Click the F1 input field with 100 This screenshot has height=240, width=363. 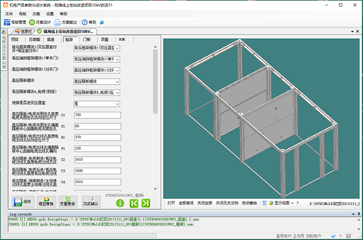tap(97, 148)
